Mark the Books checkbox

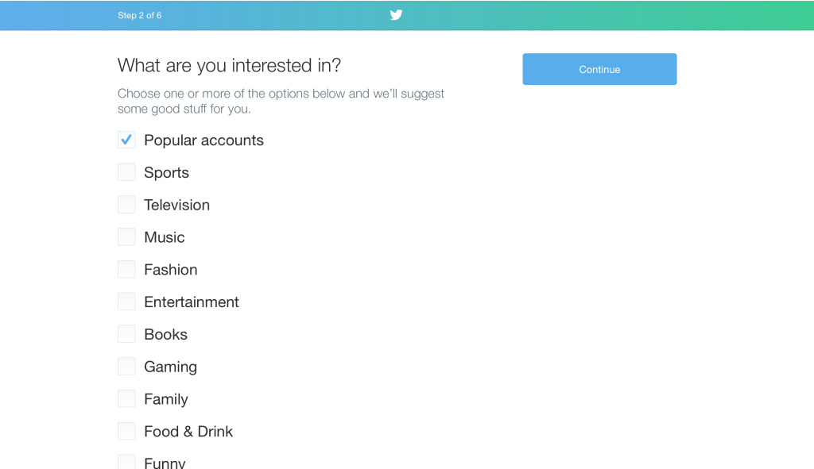[x=126, y=334]
